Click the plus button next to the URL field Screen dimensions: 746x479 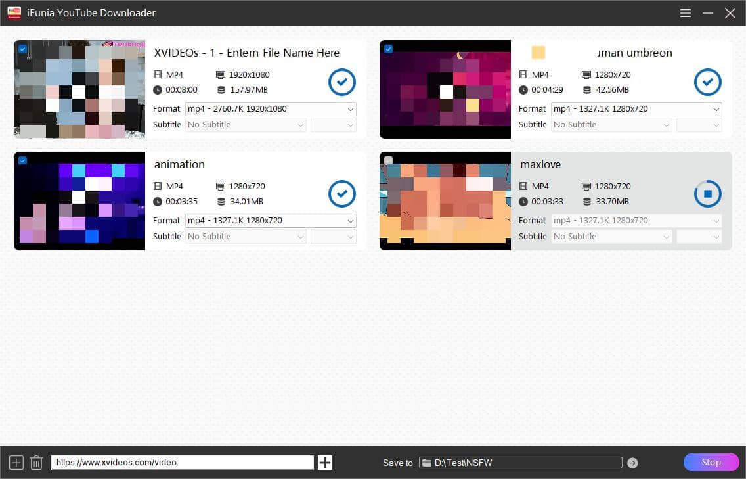[324, 462]
